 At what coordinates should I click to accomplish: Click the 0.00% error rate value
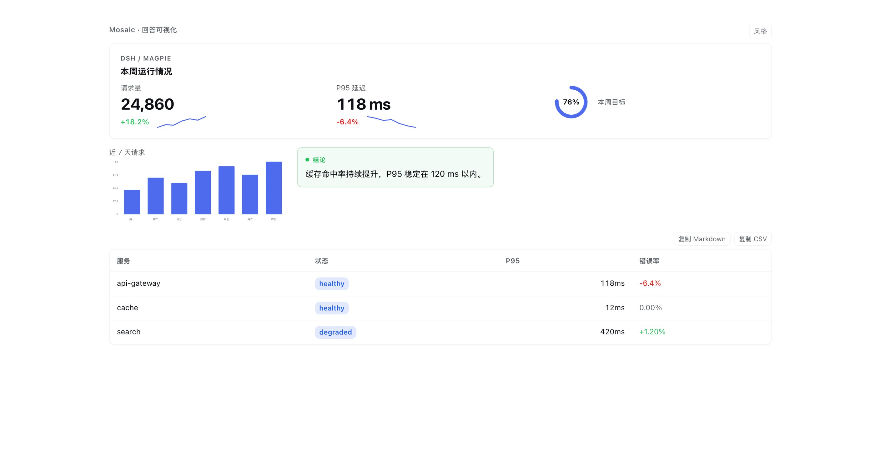point(651,308)
